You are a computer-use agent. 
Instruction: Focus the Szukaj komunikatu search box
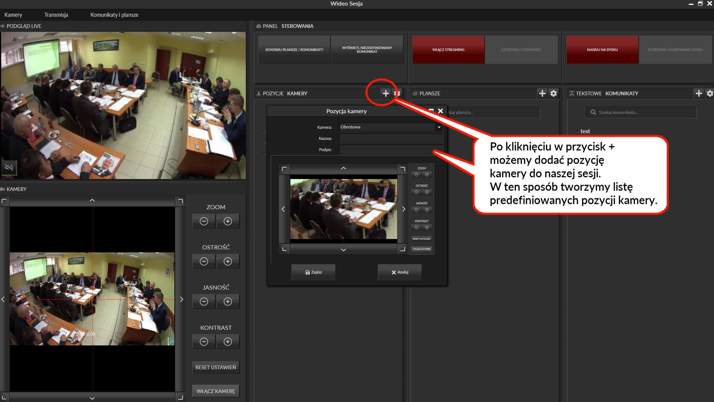645,112
